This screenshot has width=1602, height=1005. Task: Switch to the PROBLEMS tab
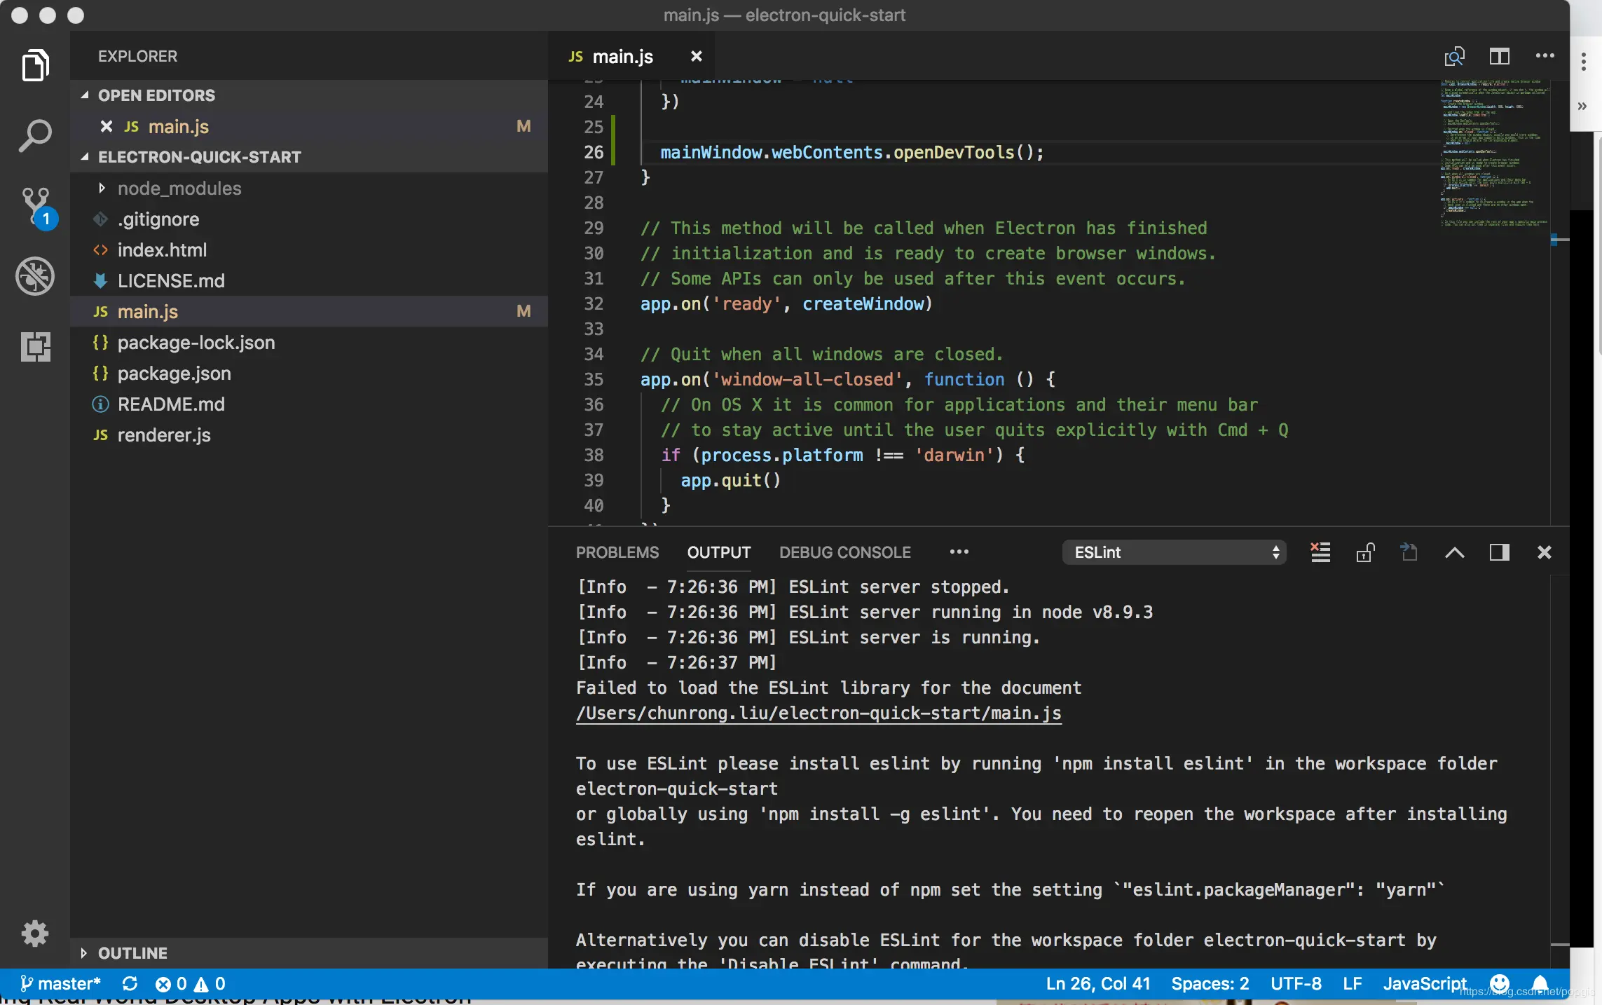click(x=617, y=552)
